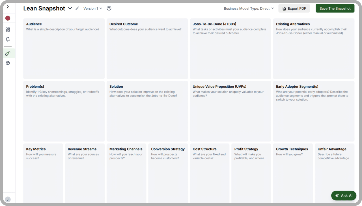
Task: Open notifications bell icon
Action: [8, 39]
